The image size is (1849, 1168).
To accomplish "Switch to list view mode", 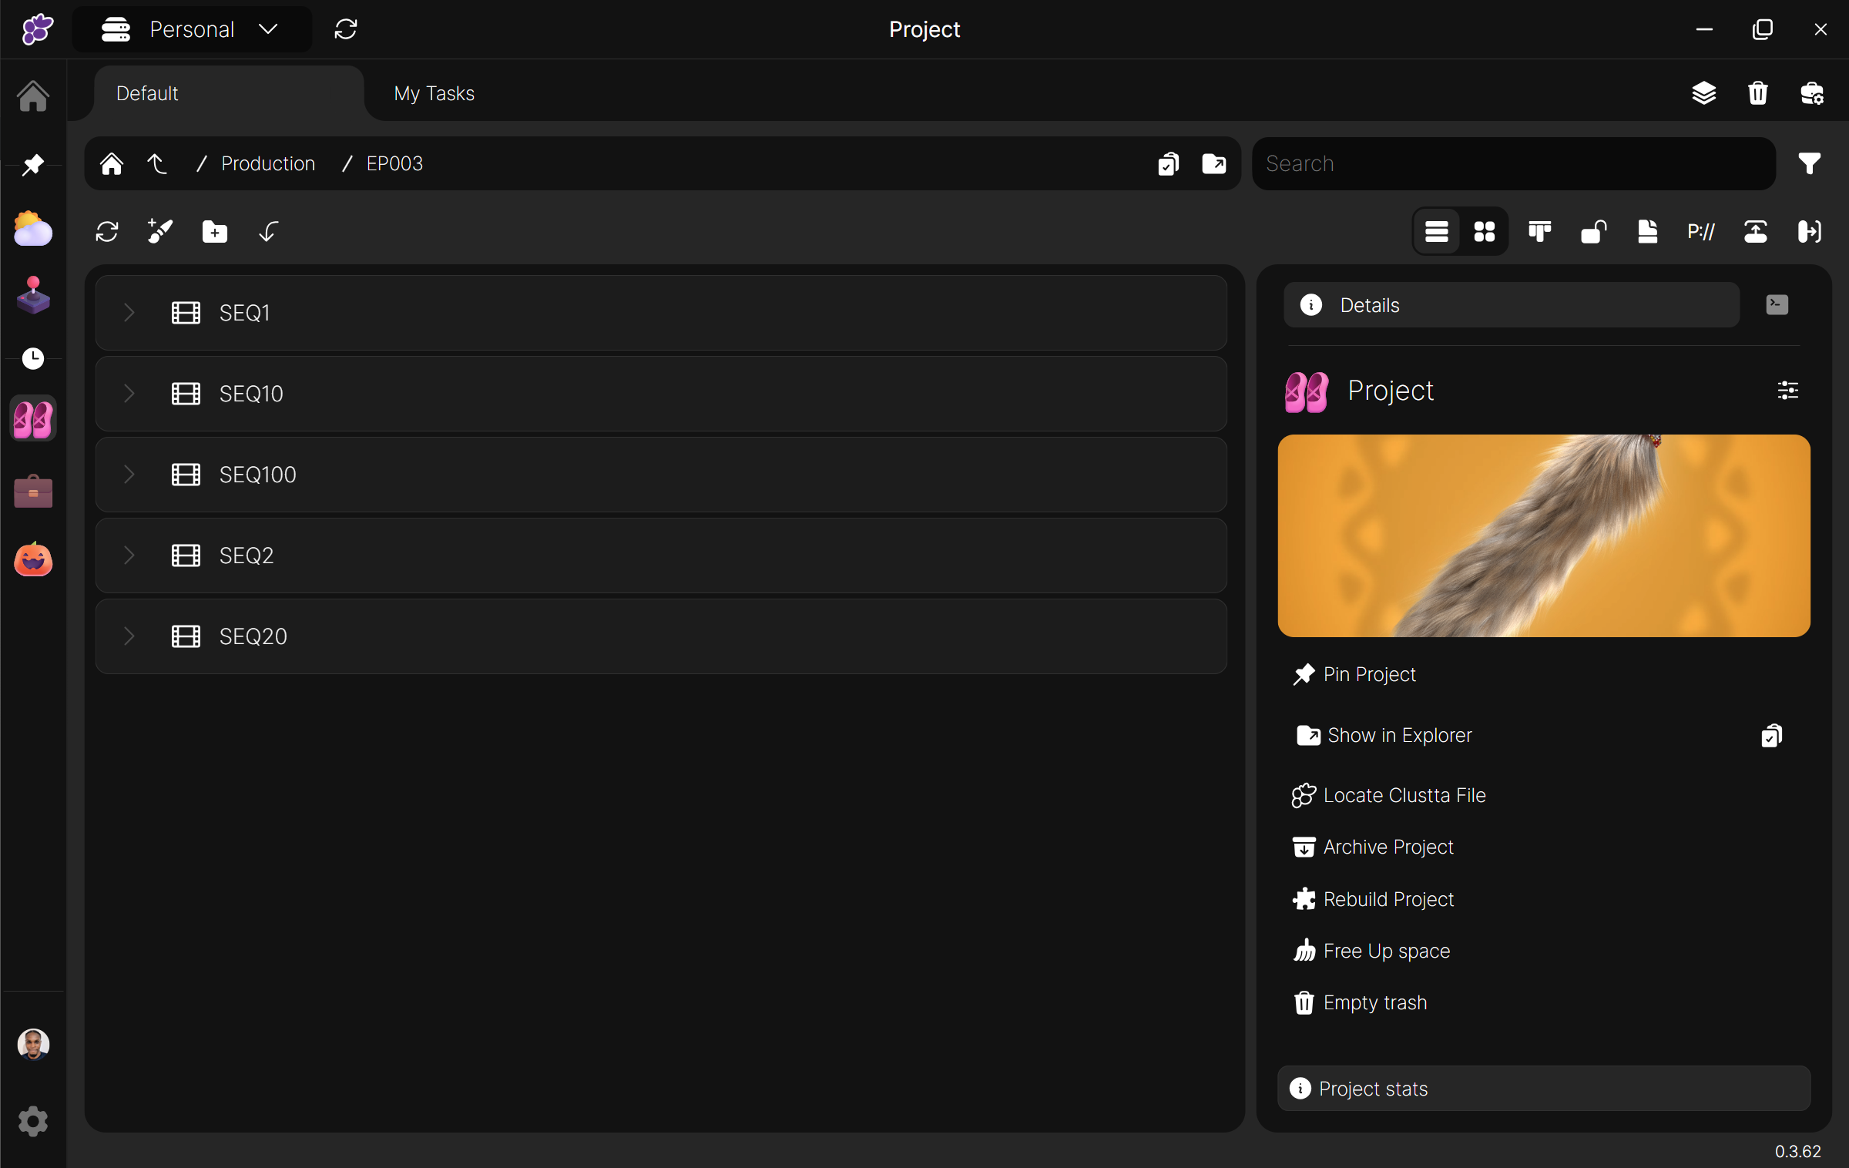I will click(x=1436, y=232).
